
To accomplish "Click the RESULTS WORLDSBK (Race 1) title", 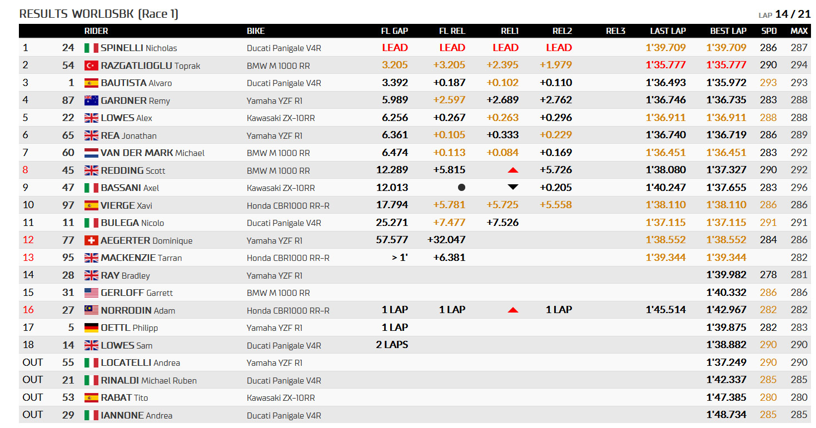I will click(99, 14).
